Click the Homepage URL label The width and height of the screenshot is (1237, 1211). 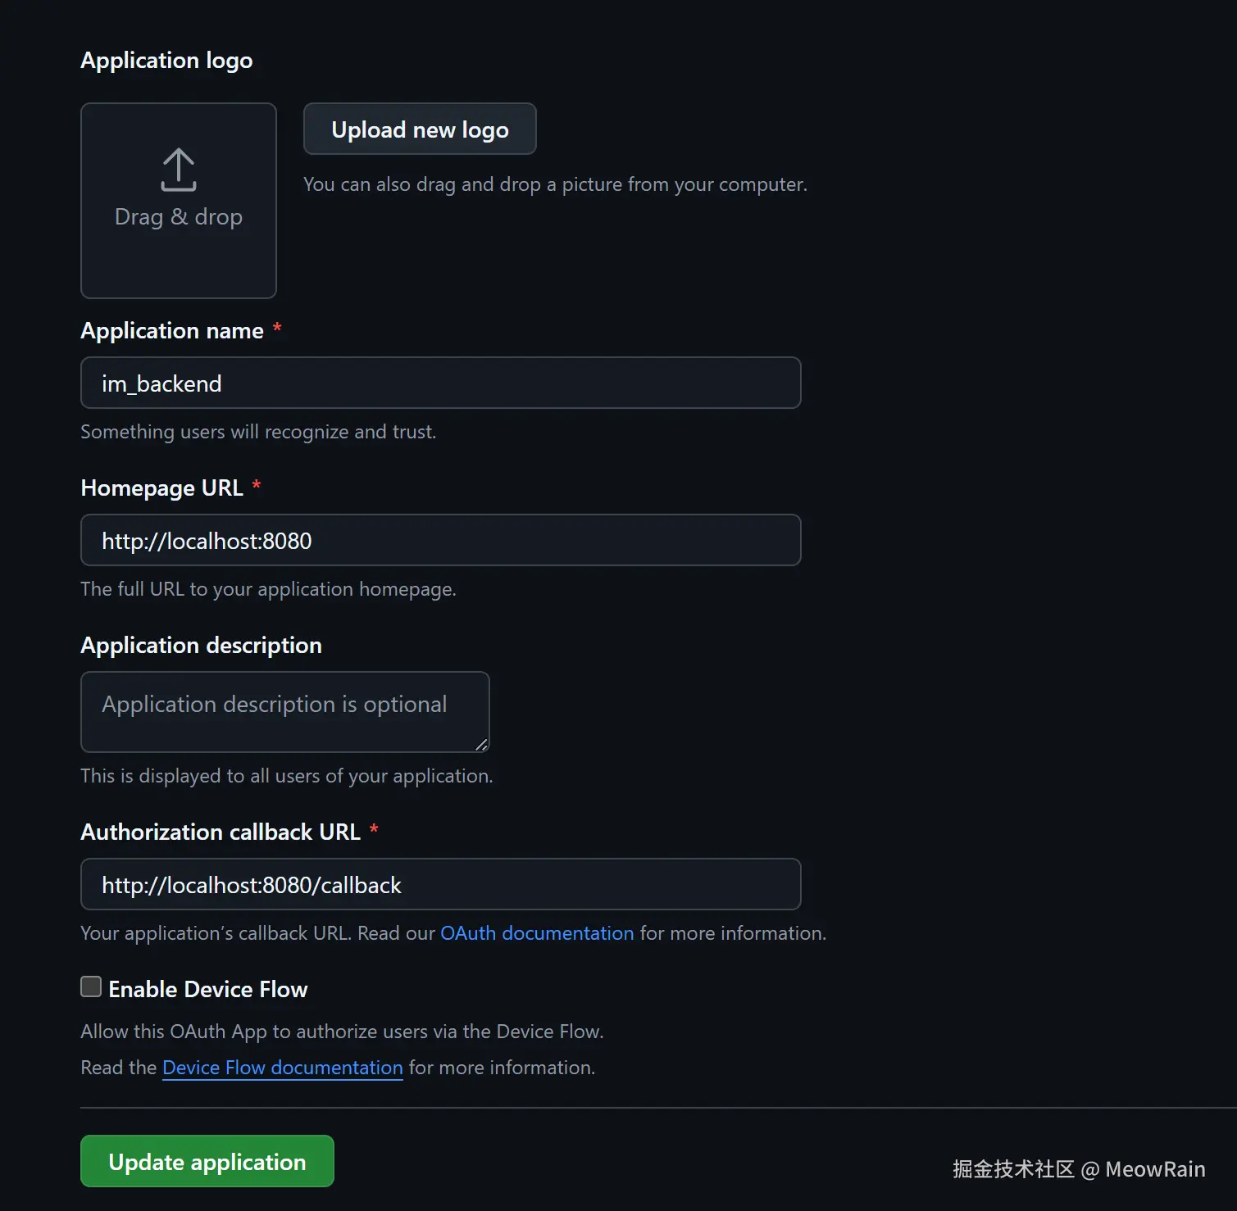click(161, 488)
